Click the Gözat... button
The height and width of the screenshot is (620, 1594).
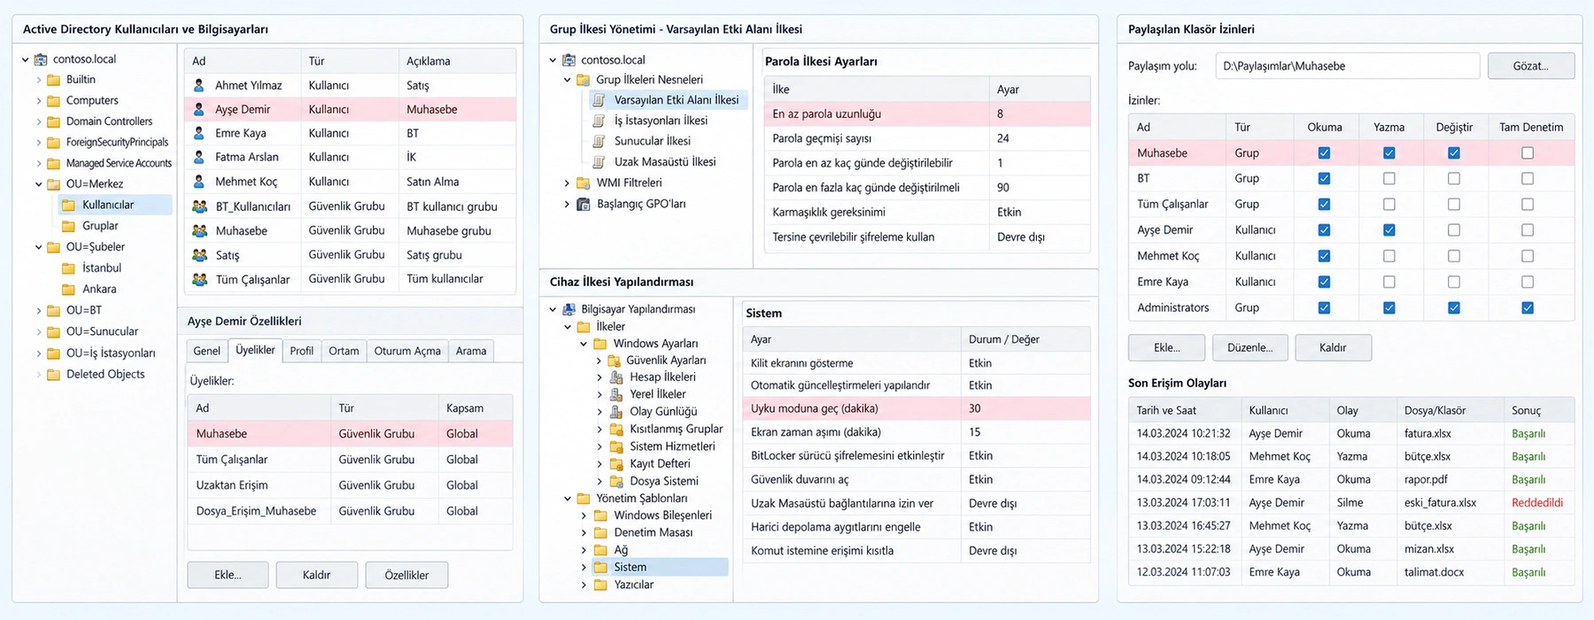tap(1531, 66)
